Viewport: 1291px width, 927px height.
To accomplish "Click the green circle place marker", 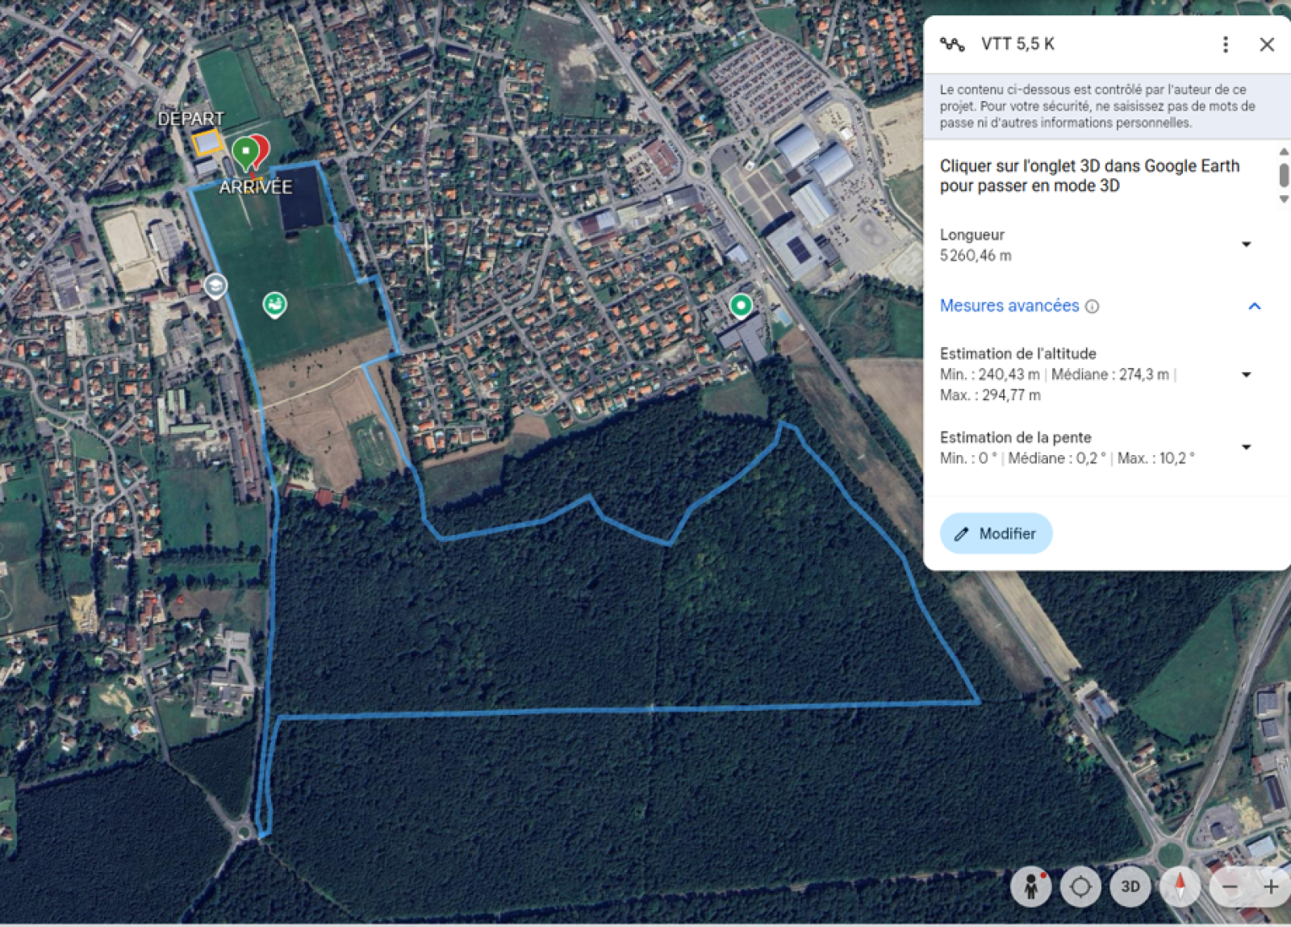I will 741,305.
